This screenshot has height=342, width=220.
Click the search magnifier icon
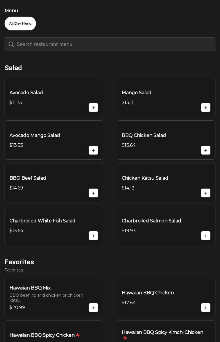click(11, 44)
